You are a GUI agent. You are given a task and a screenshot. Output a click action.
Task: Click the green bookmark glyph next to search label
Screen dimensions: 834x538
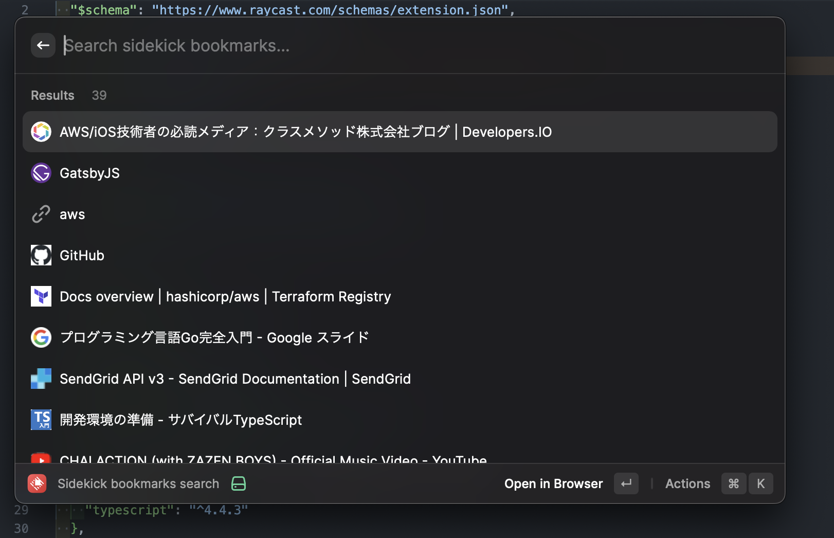(x=238, y=483)
